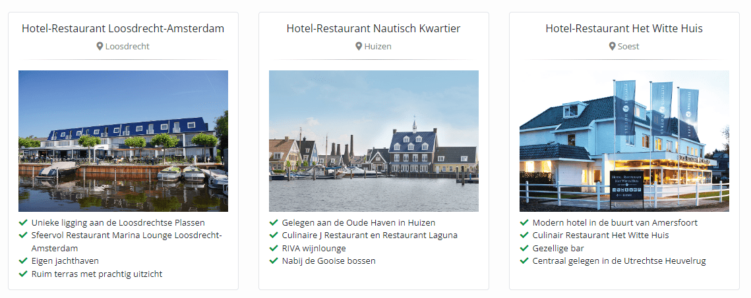Click the location pin icon beside Loosdrecht
The image size is (751, 298).
[100, 46]
